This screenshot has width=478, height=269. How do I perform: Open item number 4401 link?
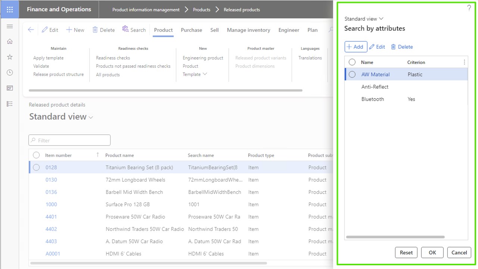51,217
